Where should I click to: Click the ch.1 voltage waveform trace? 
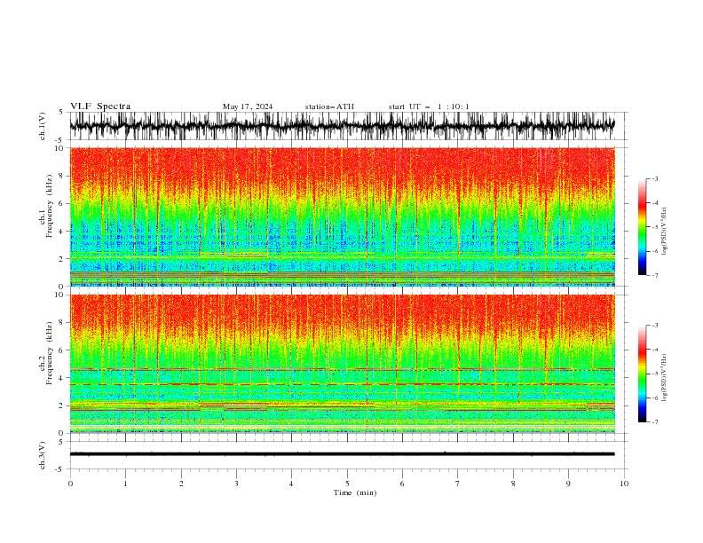point(342,126)
